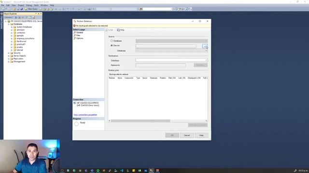Click the Restore to text field
This screenshot has width=309, height=173.
pyautogui.click(x=161, y=65)
